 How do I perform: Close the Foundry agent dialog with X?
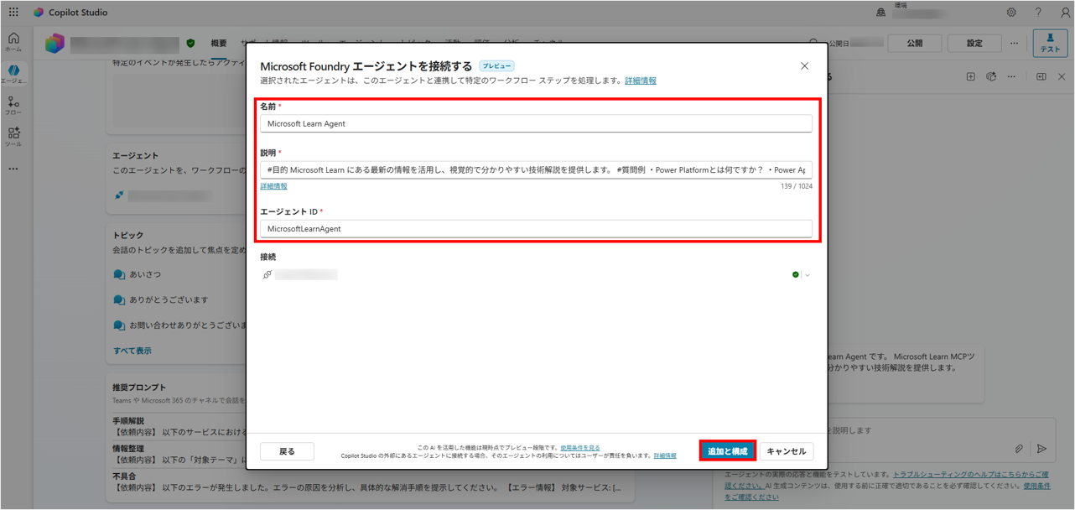tap(804, 65)
